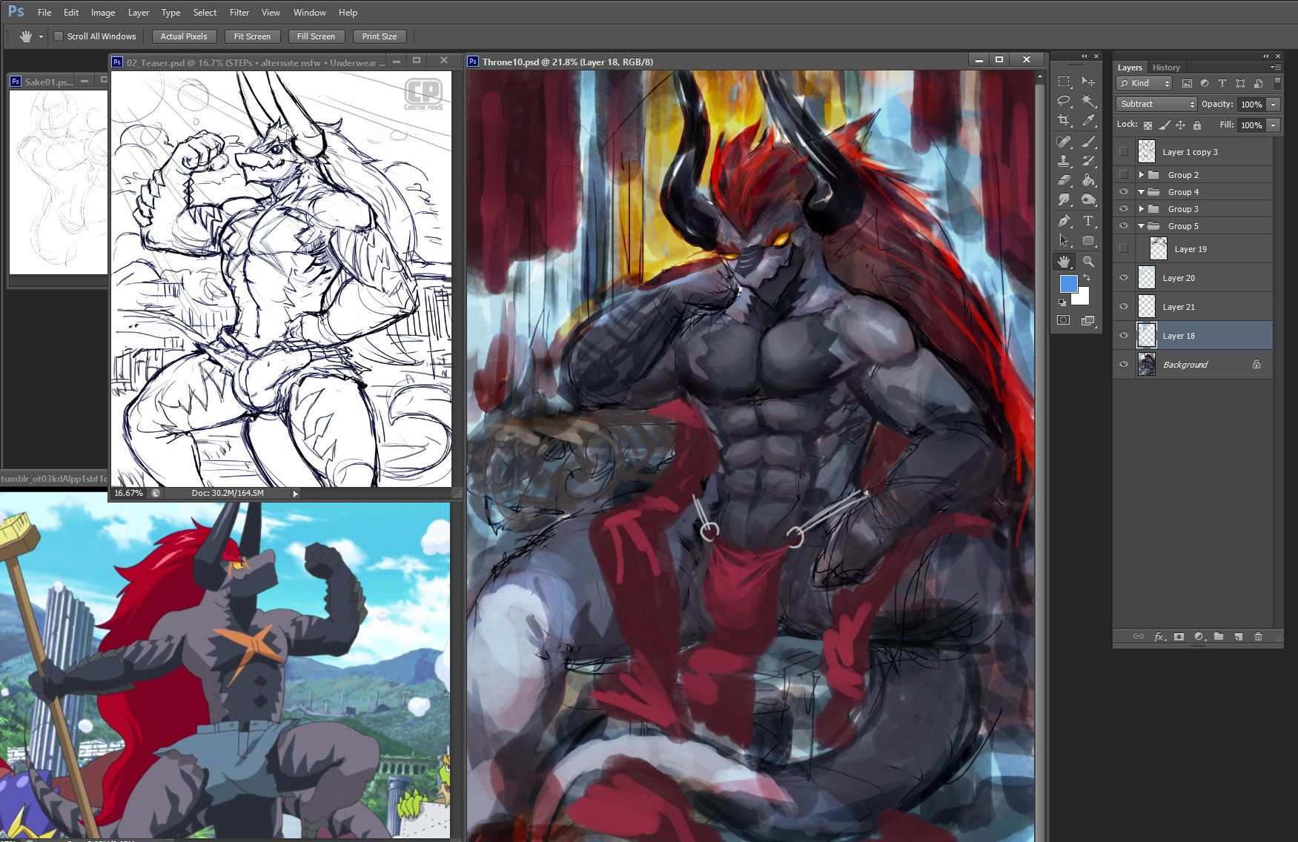Select the Zoom tool in toolbox
Image resolution: width=1298 pixels, height=842 pixels.
pos(1088,261)
